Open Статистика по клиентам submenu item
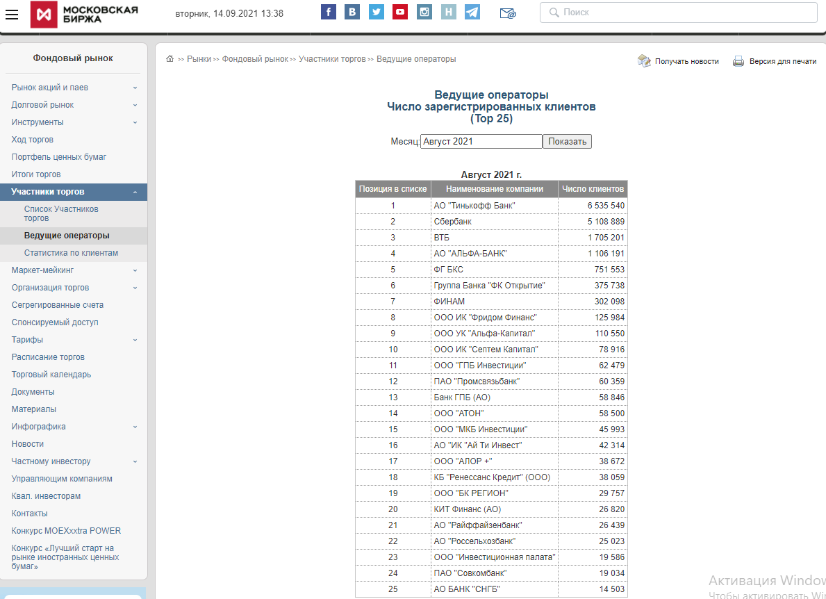 71,253
